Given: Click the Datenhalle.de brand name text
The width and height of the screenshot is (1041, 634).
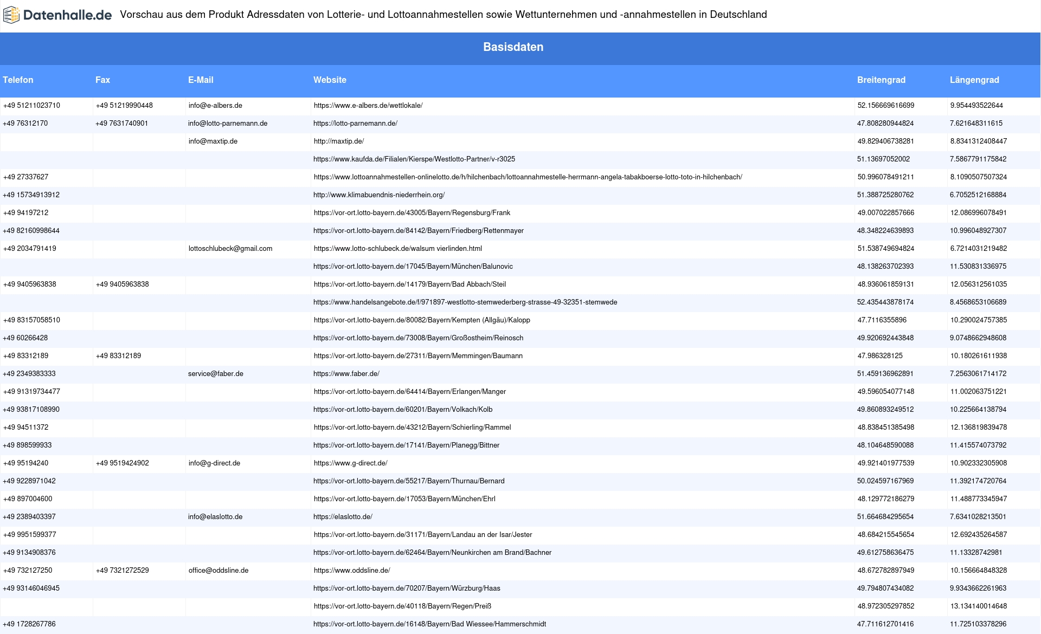Looking at the screenshot, I should pyautogui.click(x=68, y=15).
